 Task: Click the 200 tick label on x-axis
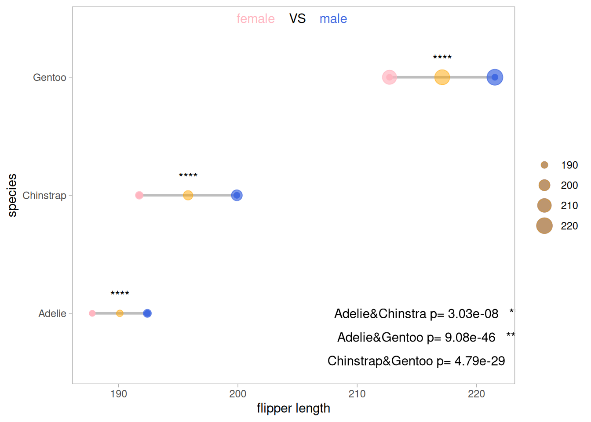coord(238,394)
